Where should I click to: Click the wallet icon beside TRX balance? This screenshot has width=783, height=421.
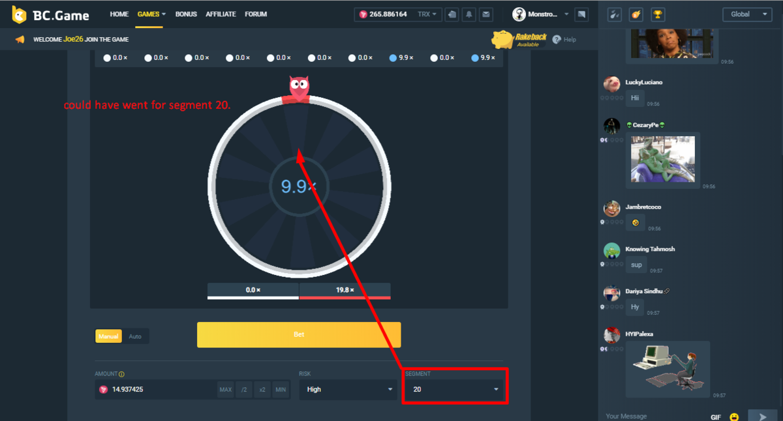point(452,14)
